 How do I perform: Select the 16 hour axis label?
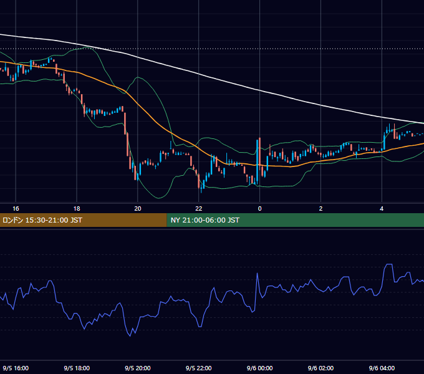[x=16, y=209]
